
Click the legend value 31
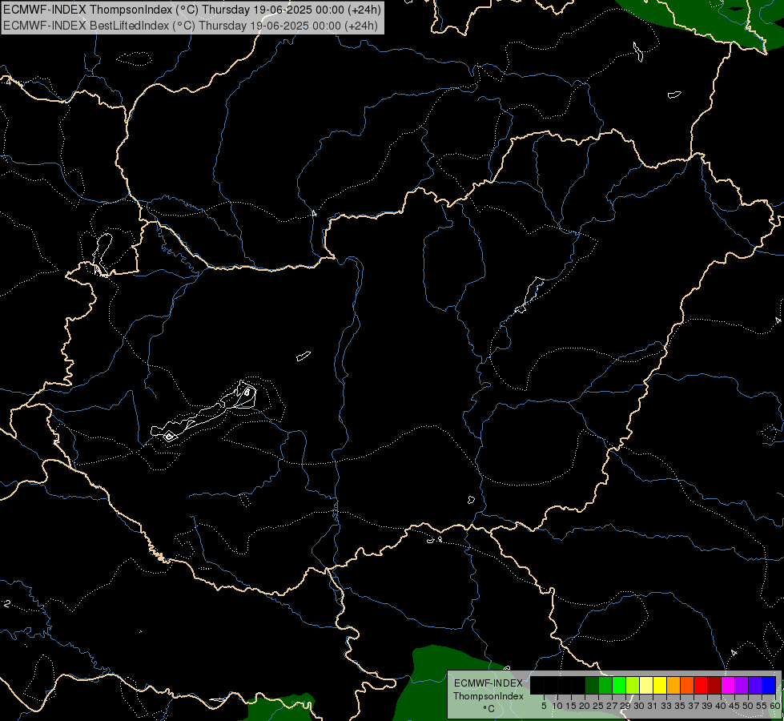click(x=653, y=706)
